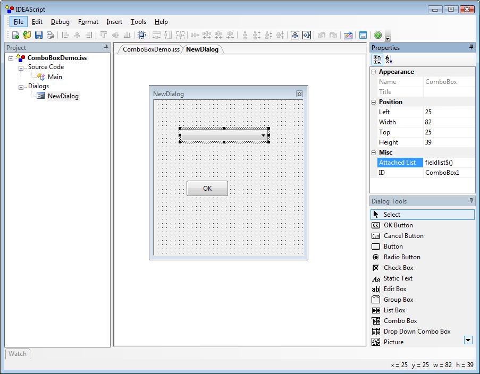The height and width of the screenshot is (374, 480).
Task: Click the OK button in the dialog design
Action: point(207,188)
